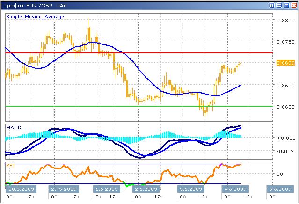Click the 0.8600 price axis label
This screenshot has width=299, height=204.
285,107
